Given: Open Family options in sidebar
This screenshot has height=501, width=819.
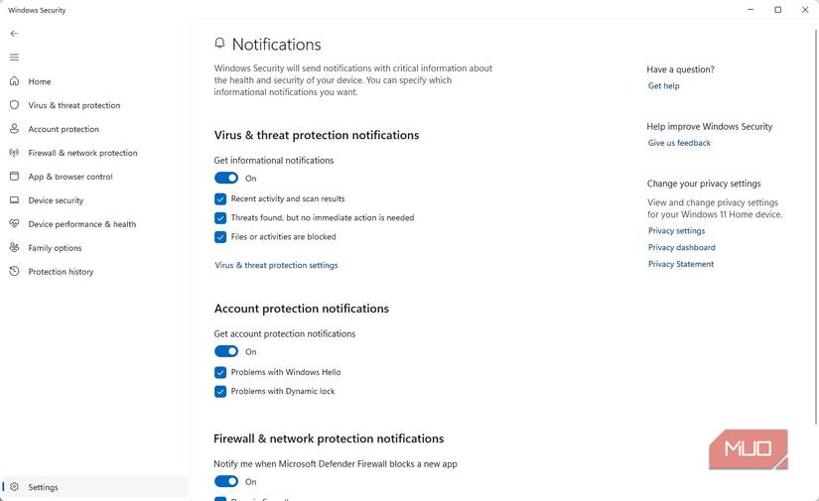Looking at the screenshot, I should (55, 248).
